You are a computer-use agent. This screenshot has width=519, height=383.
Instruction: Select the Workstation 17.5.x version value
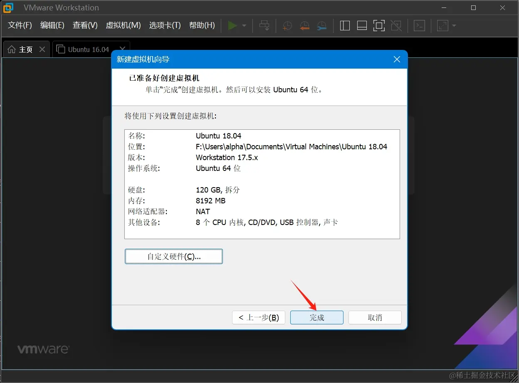(227, 158)
